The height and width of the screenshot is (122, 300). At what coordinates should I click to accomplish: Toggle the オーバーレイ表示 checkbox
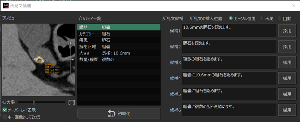point(5,110)
